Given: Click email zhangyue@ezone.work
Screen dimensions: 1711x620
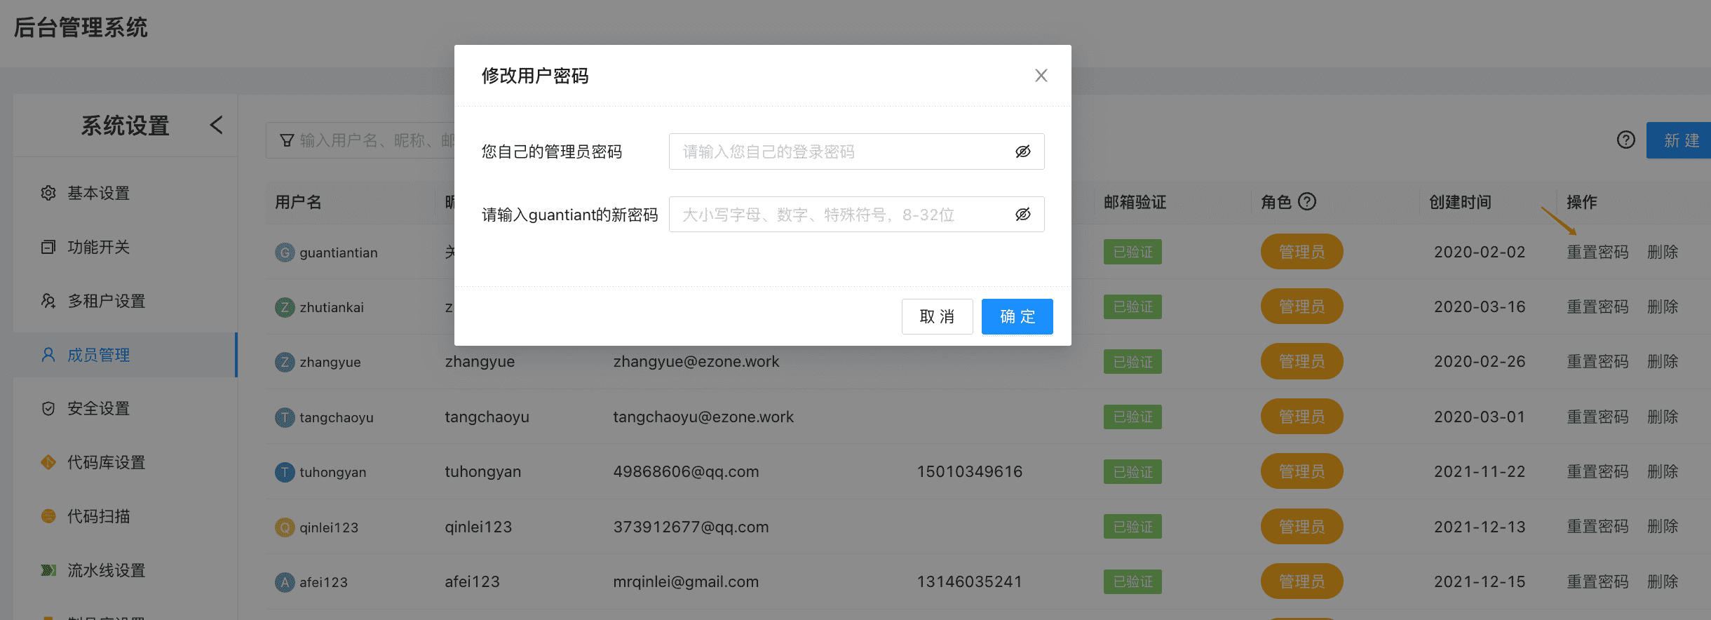Looking at the screenshot, I should pyautogui.click(x=696, y=361).
